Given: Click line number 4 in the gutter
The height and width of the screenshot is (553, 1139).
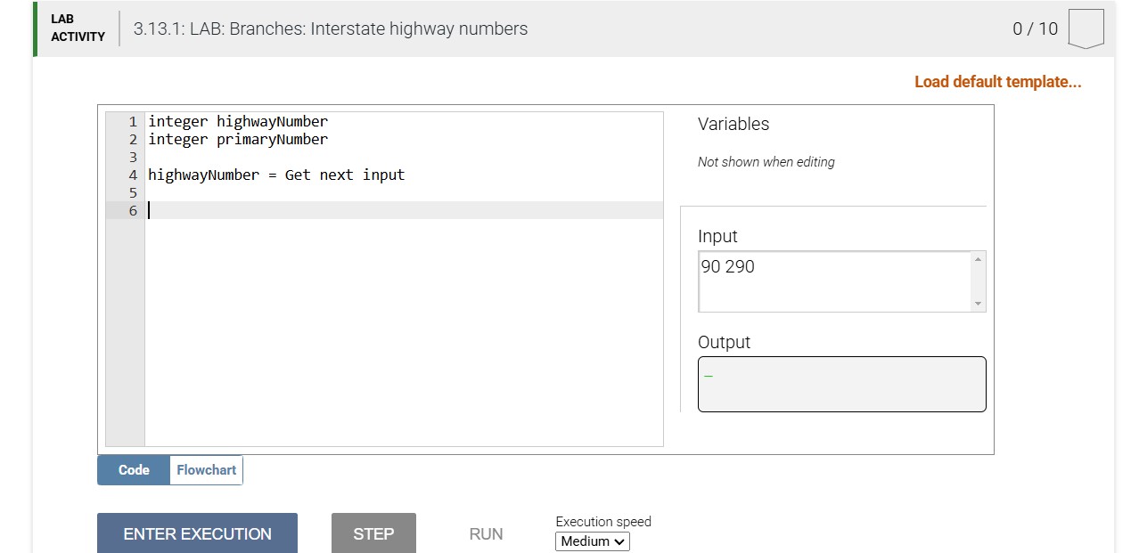Looking at the screenshot, I should (x=132, y=175).
